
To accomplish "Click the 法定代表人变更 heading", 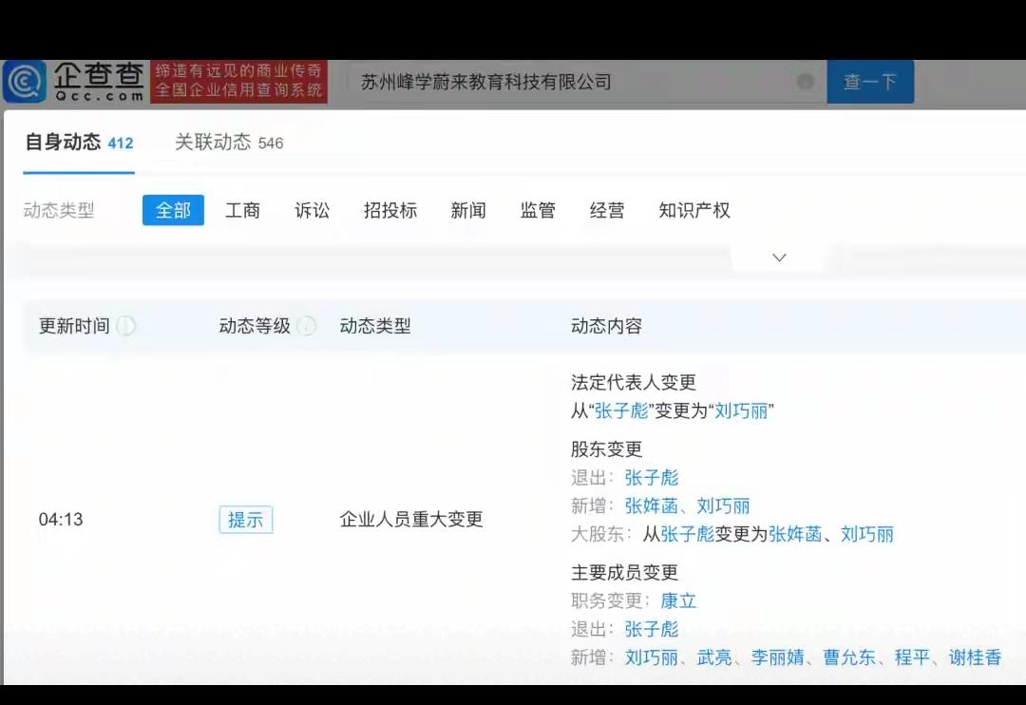I will click(x=634, y=382).
